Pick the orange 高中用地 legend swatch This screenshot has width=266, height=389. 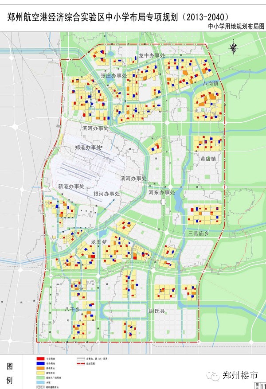pos(40,368)
